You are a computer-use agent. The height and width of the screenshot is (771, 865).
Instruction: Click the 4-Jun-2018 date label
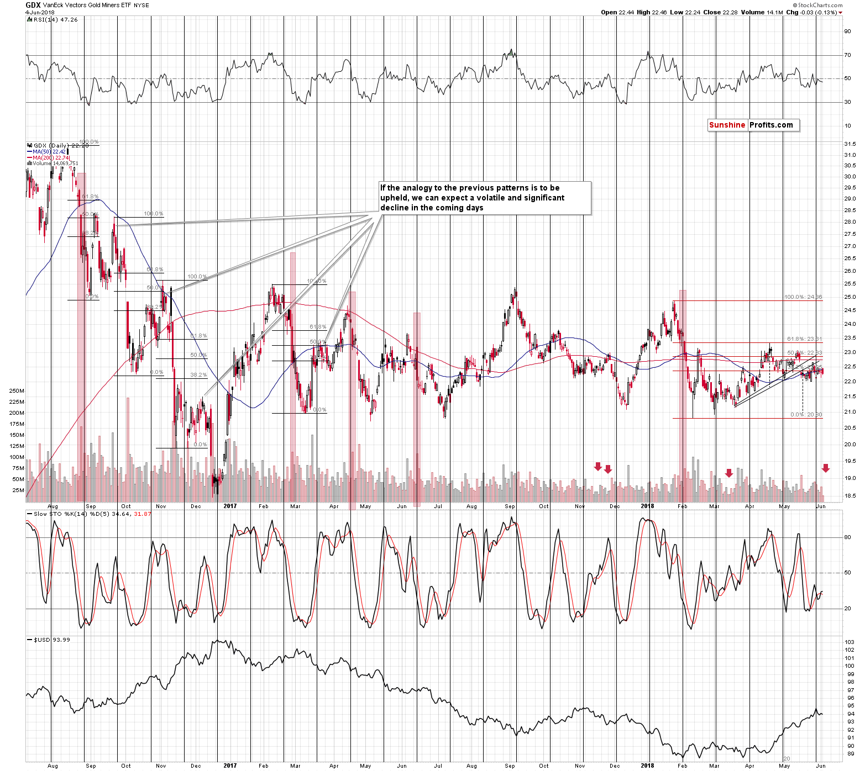tap(40, 12)
